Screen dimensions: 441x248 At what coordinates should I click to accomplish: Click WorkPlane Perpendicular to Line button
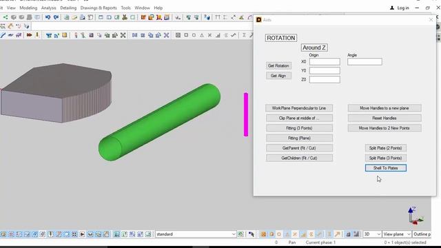[299, 108]
